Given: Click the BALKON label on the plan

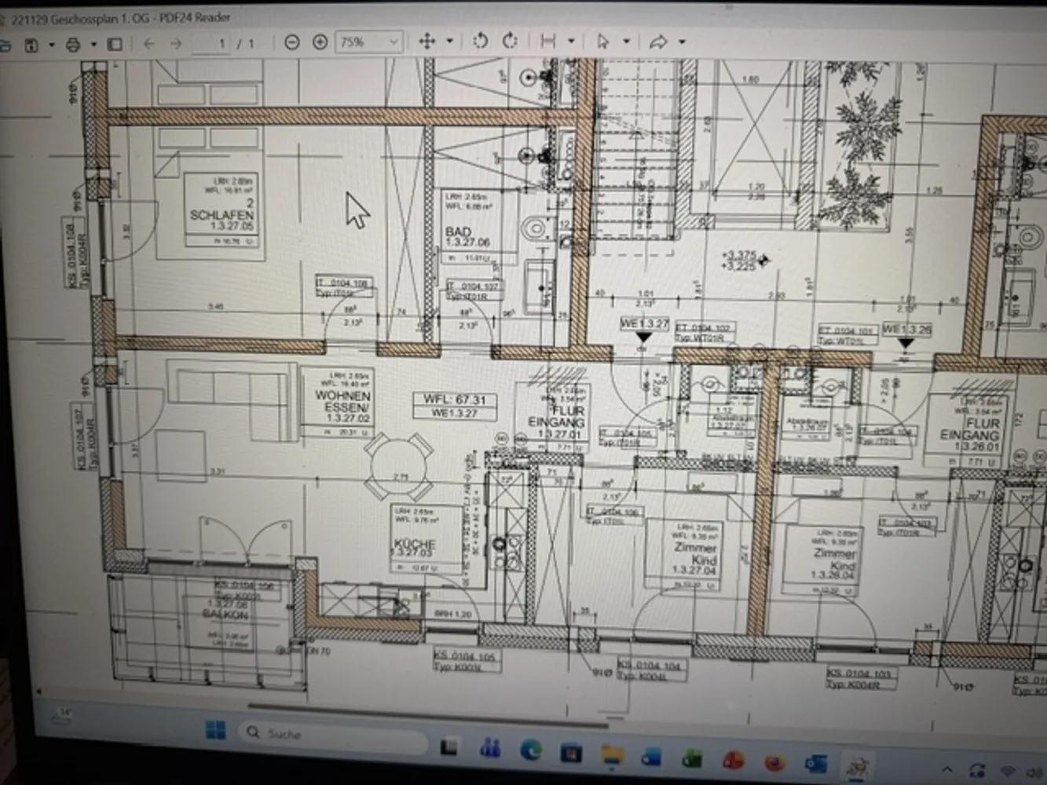Looking at the screenshot, I should (225, 614).
